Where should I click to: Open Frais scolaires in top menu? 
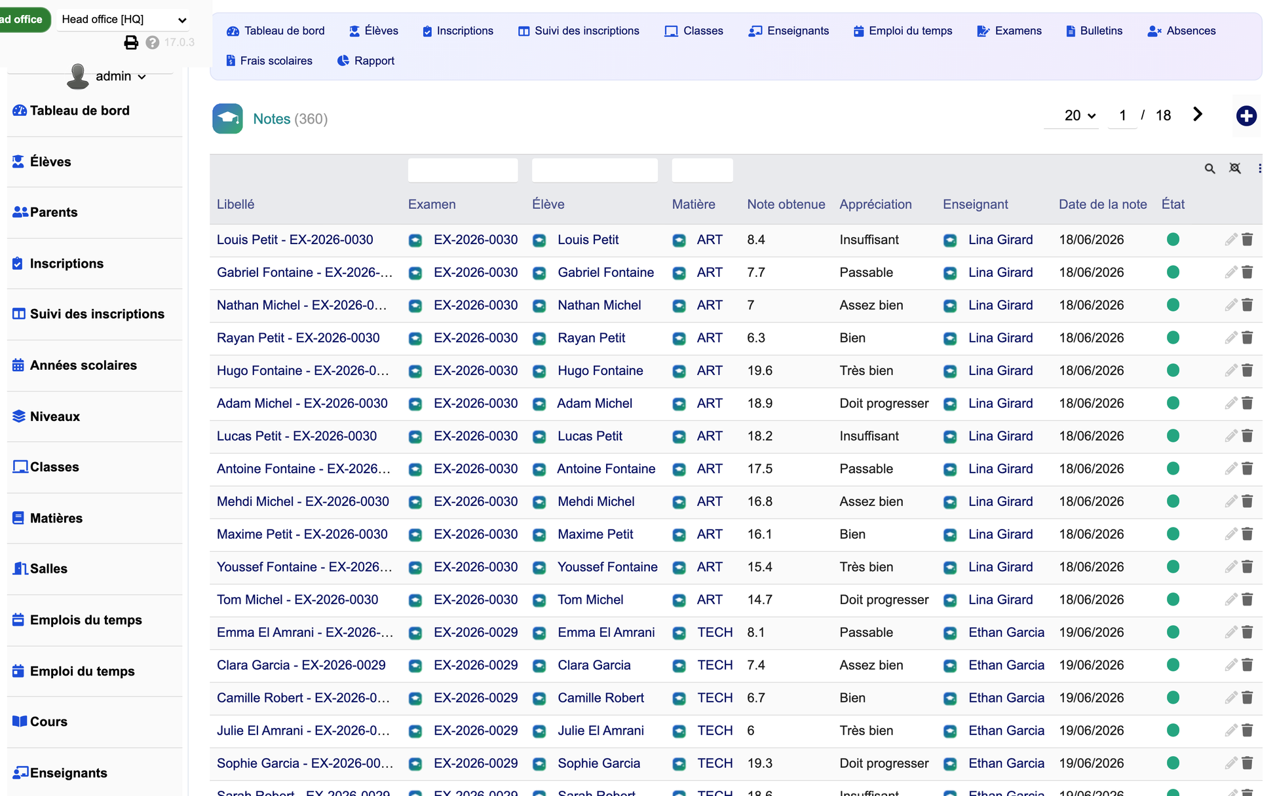[269, 61]
